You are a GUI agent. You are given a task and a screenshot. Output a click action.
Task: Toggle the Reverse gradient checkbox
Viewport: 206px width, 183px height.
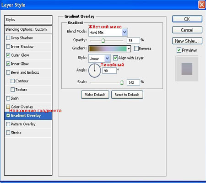[136, 48]
